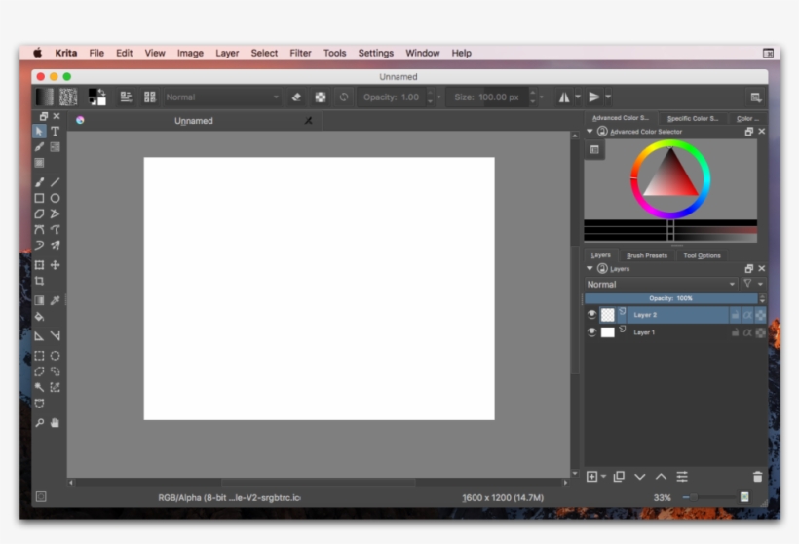Open layer blending mode Normal dropdown
The width and height of the screenshot is (799, 544).
point(662,284)
